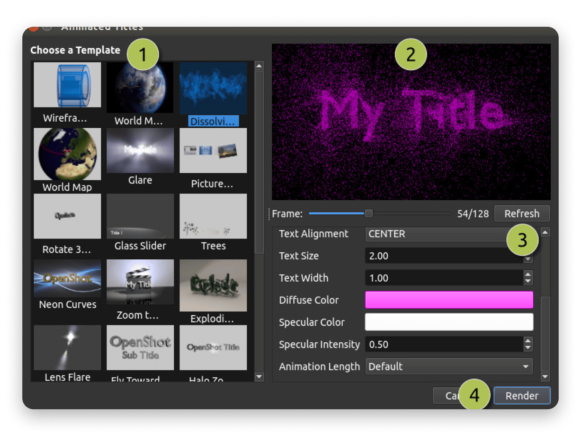581x439 pixels.
Task: Select the World Map template
Action: click(x=67, y=154)
